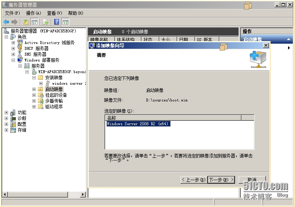This screenshot has width=295, height=207.
Task: Click the install images folder icon
Action: (x=40, y=77)
